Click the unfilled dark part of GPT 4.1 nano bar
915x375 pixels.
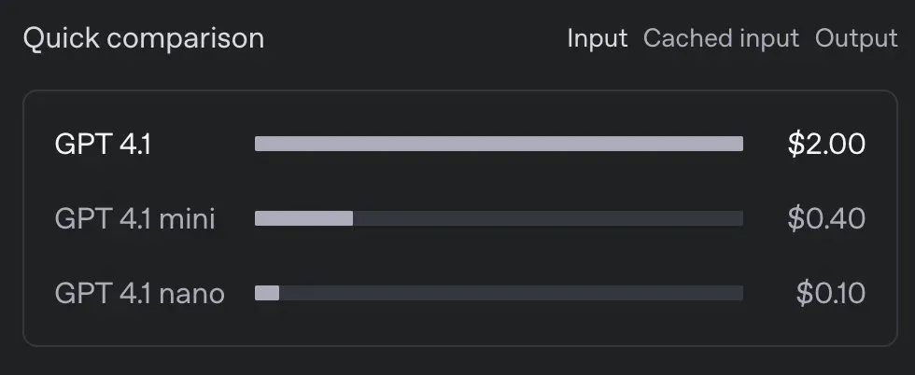(x=512, y=293)
